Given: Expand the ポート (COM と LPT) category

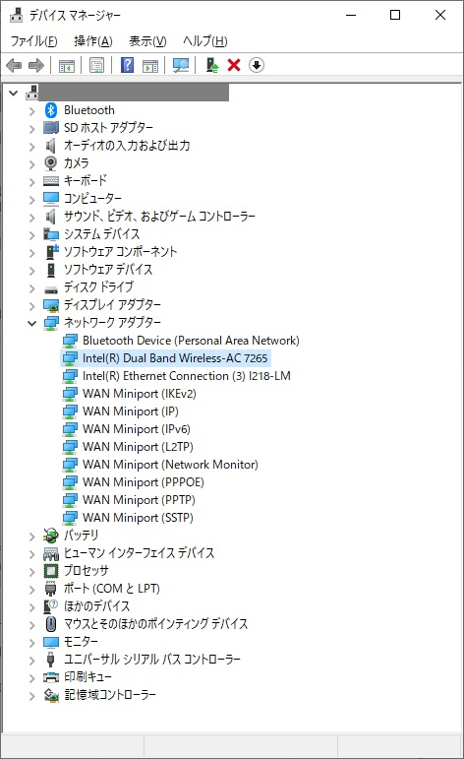Looking at the screenshot, I should point(31,590).
